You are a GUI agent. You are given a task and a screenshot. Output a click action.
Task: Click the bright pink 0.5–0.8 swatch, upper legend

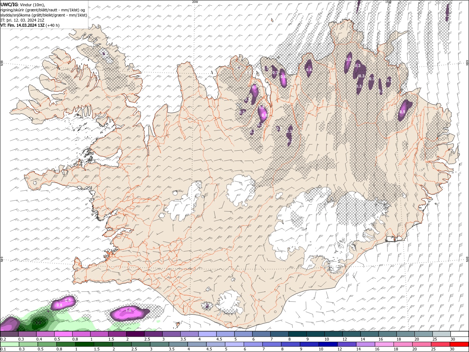click(63, 334)
